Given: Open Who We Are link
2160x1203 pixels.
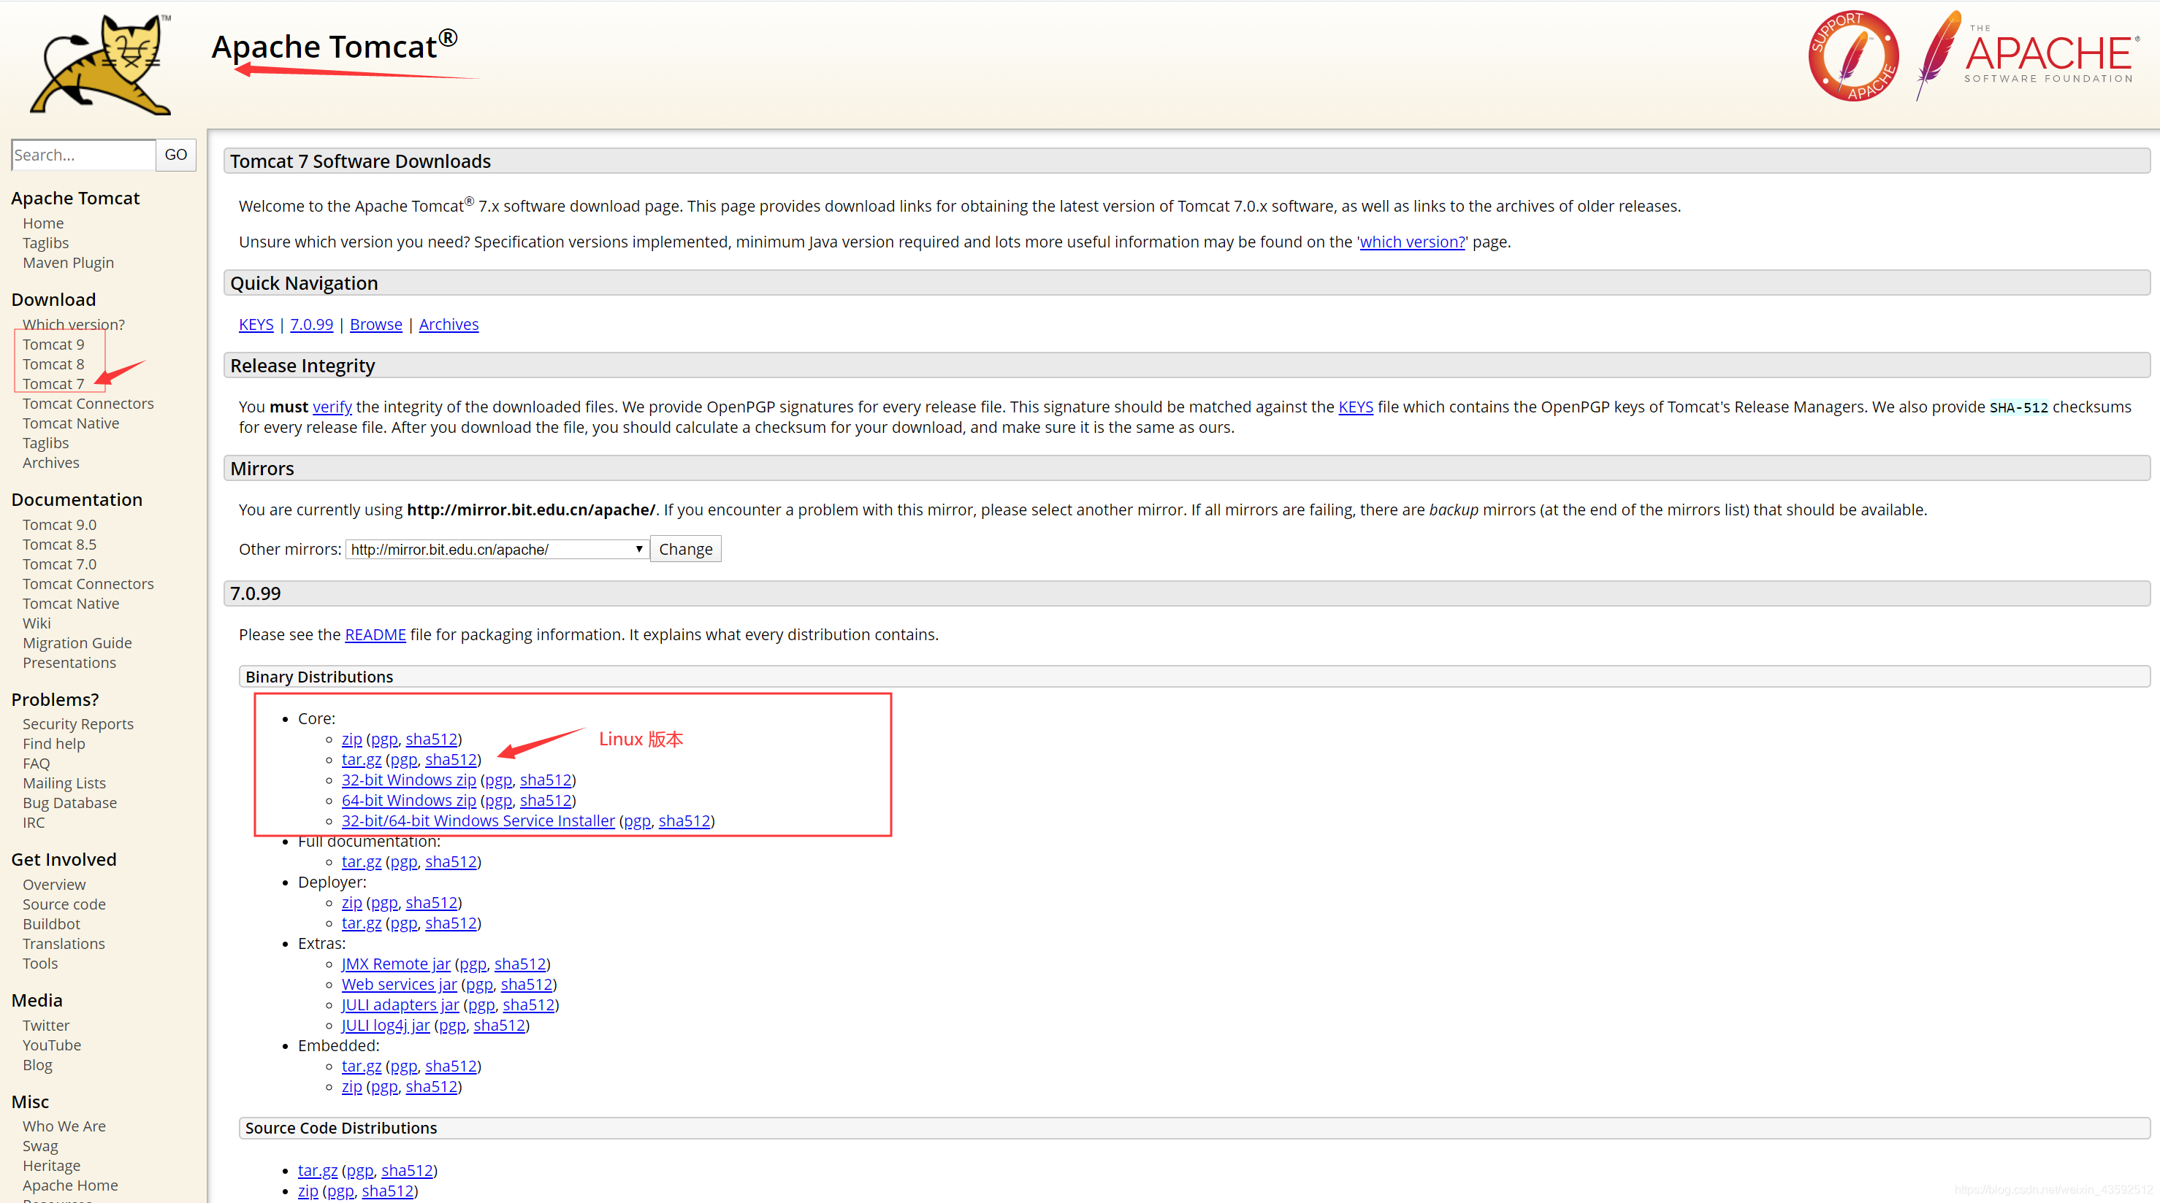Looking at the screenshot, I should (64, 1126).
